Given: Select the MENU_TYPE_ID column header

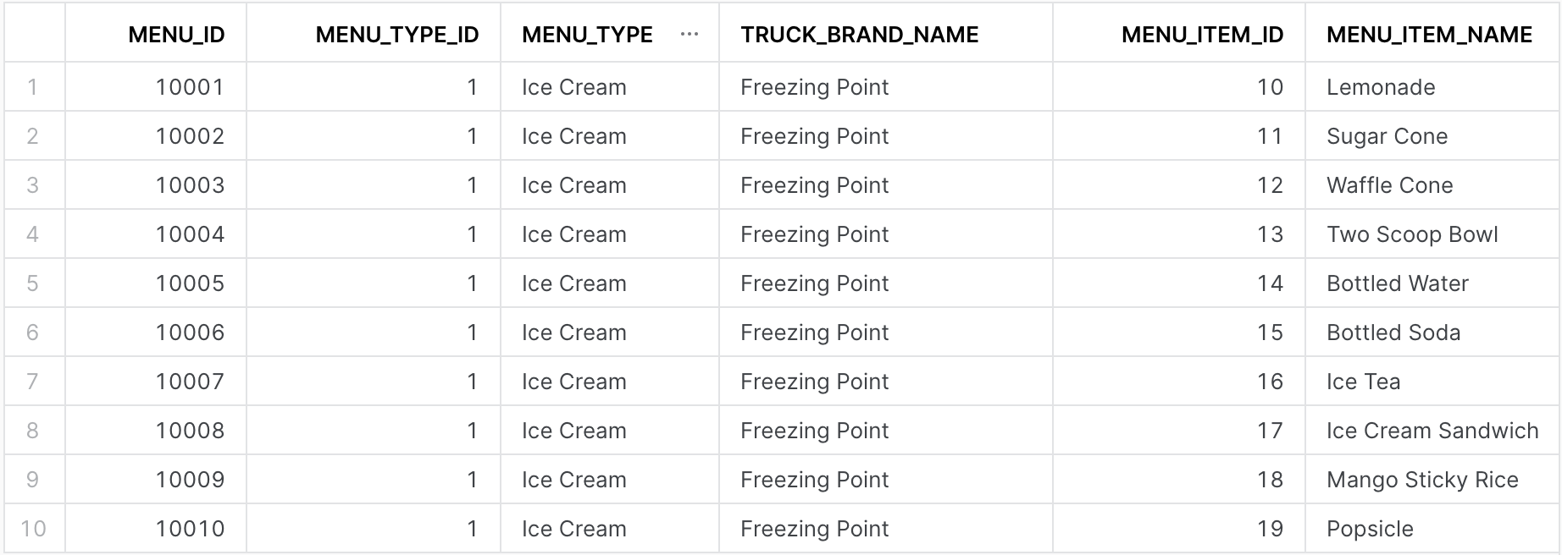Looking at the screenshot, I should pyautogui.click(x=396, y=35).
